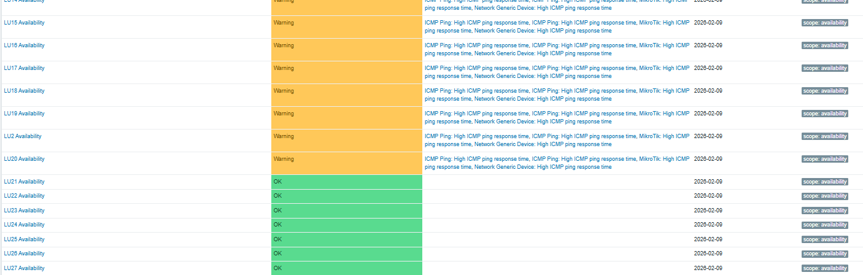Select the Warning status cell for LU19
The image size is (863, 275).
pos(347,118)
